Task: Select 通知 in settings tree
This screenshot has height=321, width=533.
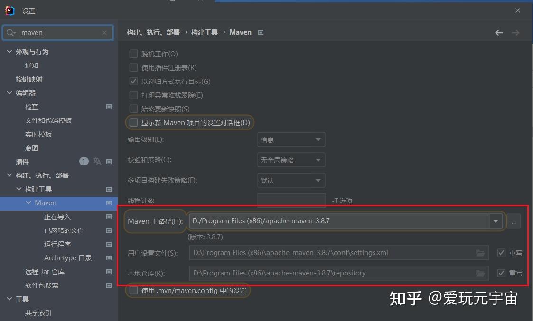Action: (x=32, y=65)
